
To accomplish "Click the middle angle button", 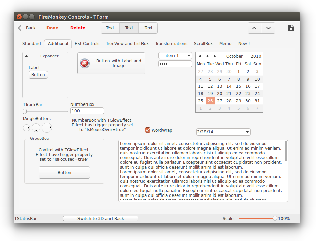I will point(36,128).
